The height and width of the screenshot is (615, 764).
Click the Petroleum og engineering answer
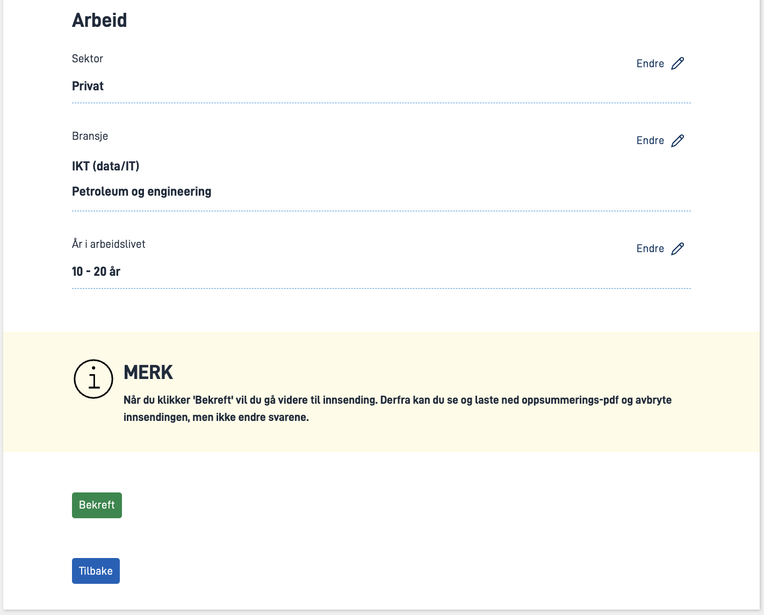click(141, 191)
